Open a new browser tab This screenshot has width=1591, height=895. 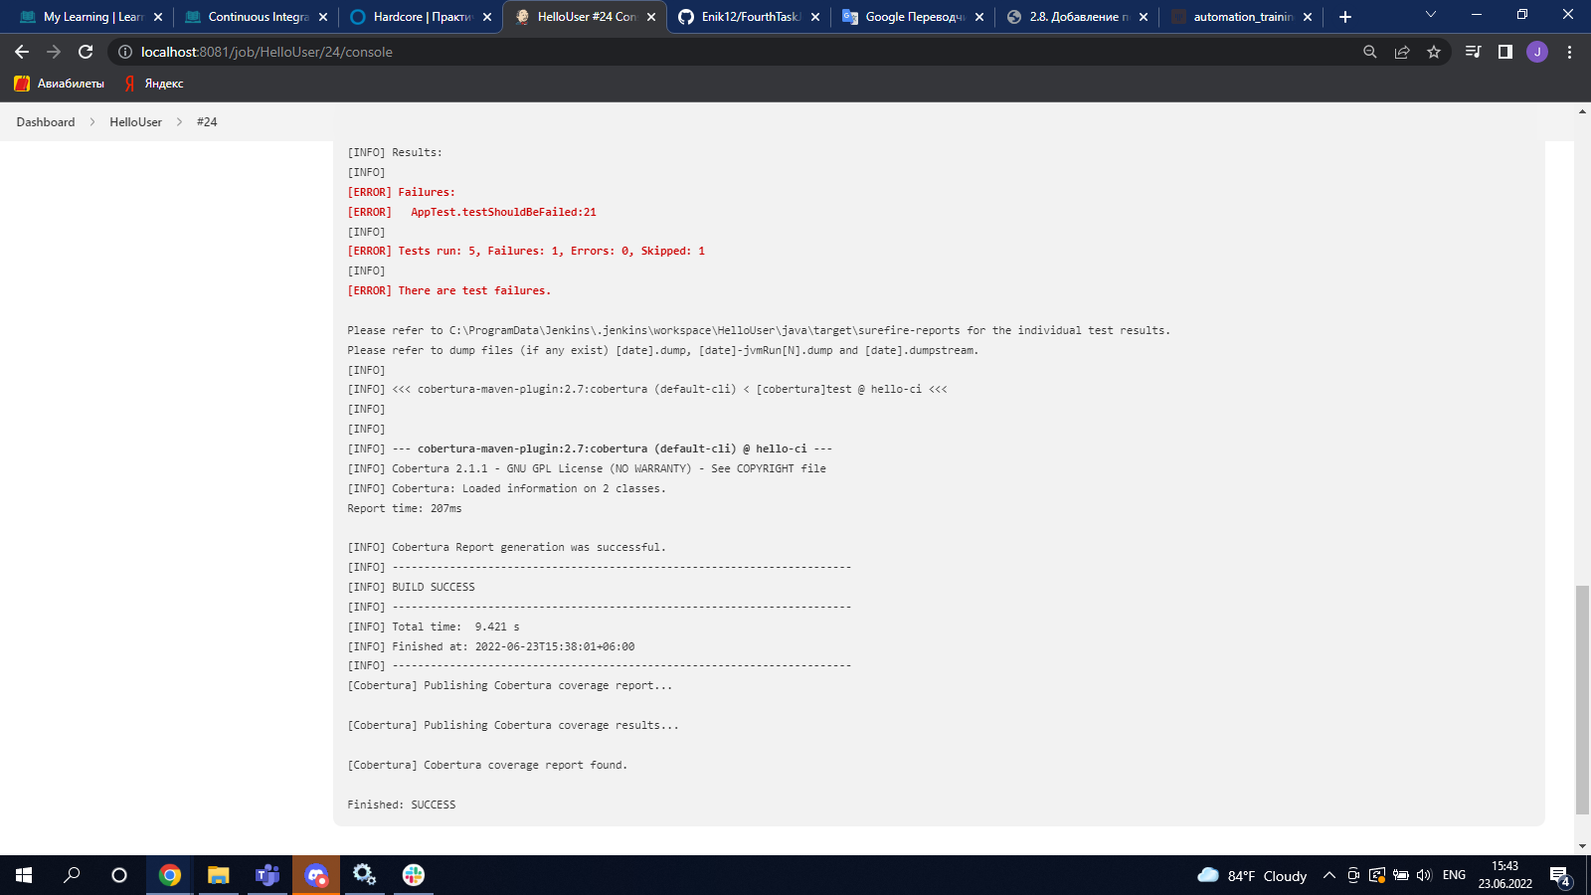[x=1345, y=17]
